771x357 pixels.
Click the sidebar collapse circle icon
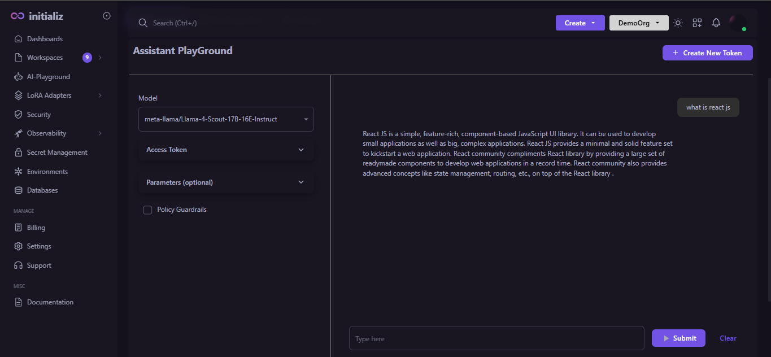click(x=107, y=16)
